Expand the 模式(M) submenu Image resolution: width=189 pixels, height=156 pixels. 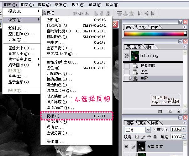tap(22, 11)
